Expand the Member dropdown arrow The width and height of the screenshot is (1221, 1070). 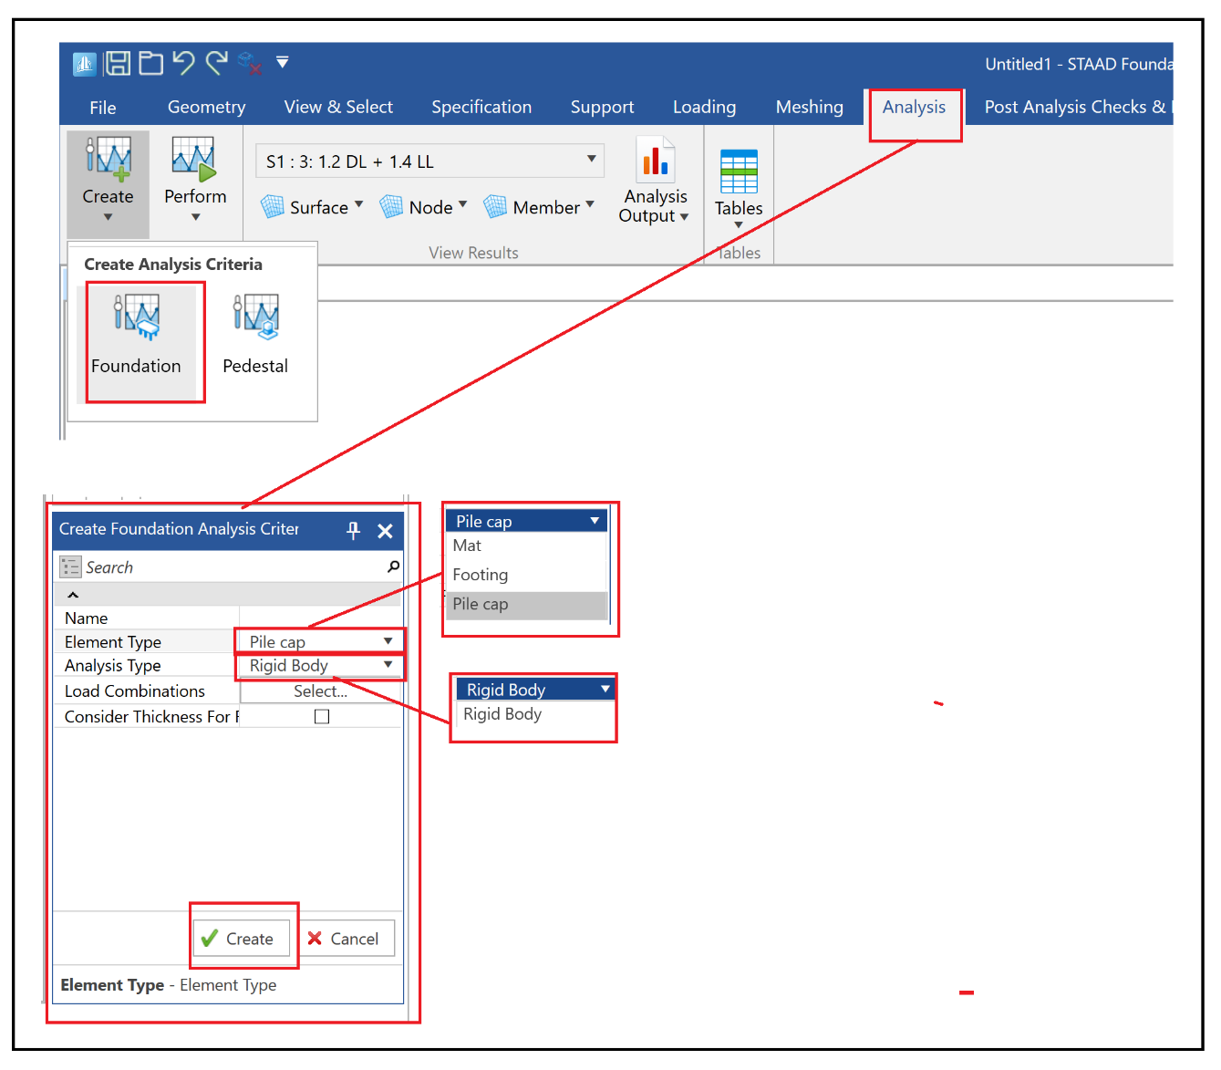coord(590,204)
